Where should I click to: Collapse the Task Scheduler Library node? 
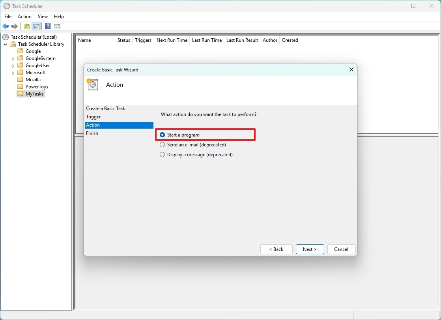[x=6, y=44]
